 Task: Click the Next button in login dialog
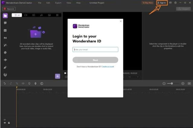(x=95, y=60)
